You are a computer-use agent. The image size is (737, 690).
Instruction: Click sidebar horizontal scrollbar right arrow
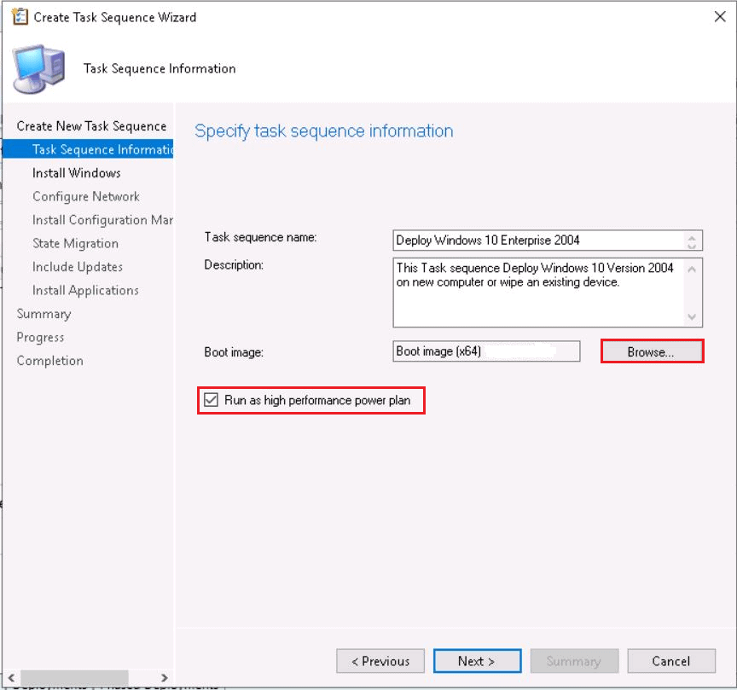(x=164, y=677)
